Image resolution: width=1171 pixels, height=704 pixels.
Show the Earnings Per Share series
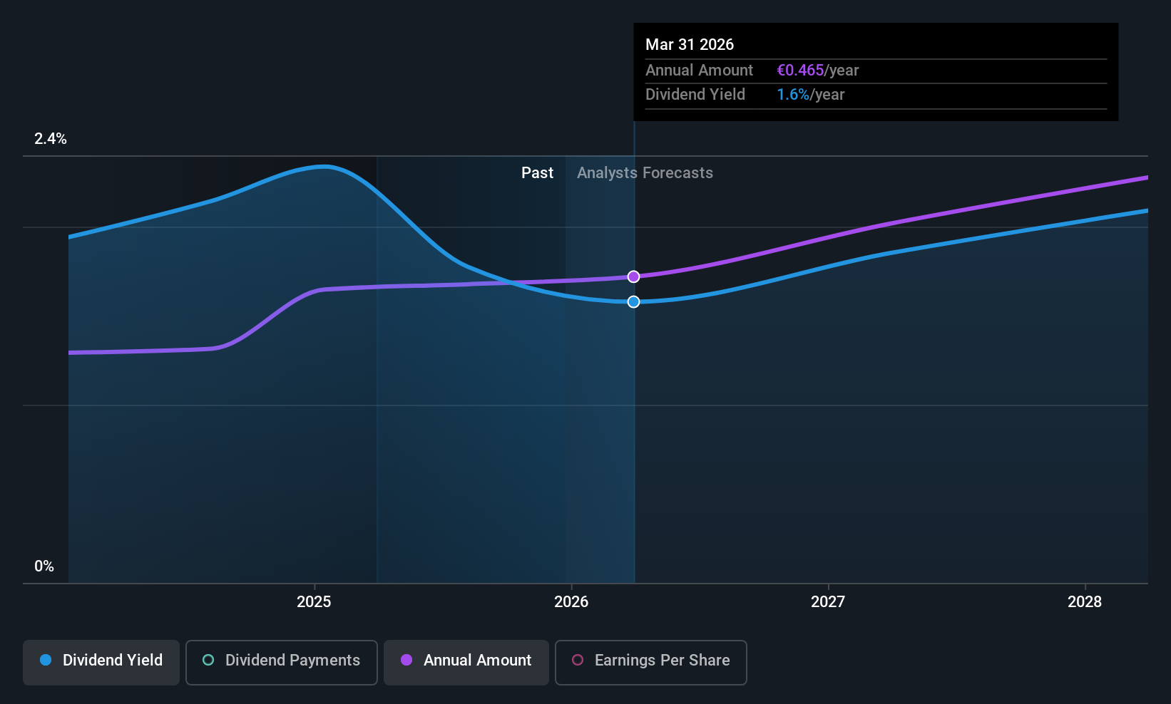651,662
